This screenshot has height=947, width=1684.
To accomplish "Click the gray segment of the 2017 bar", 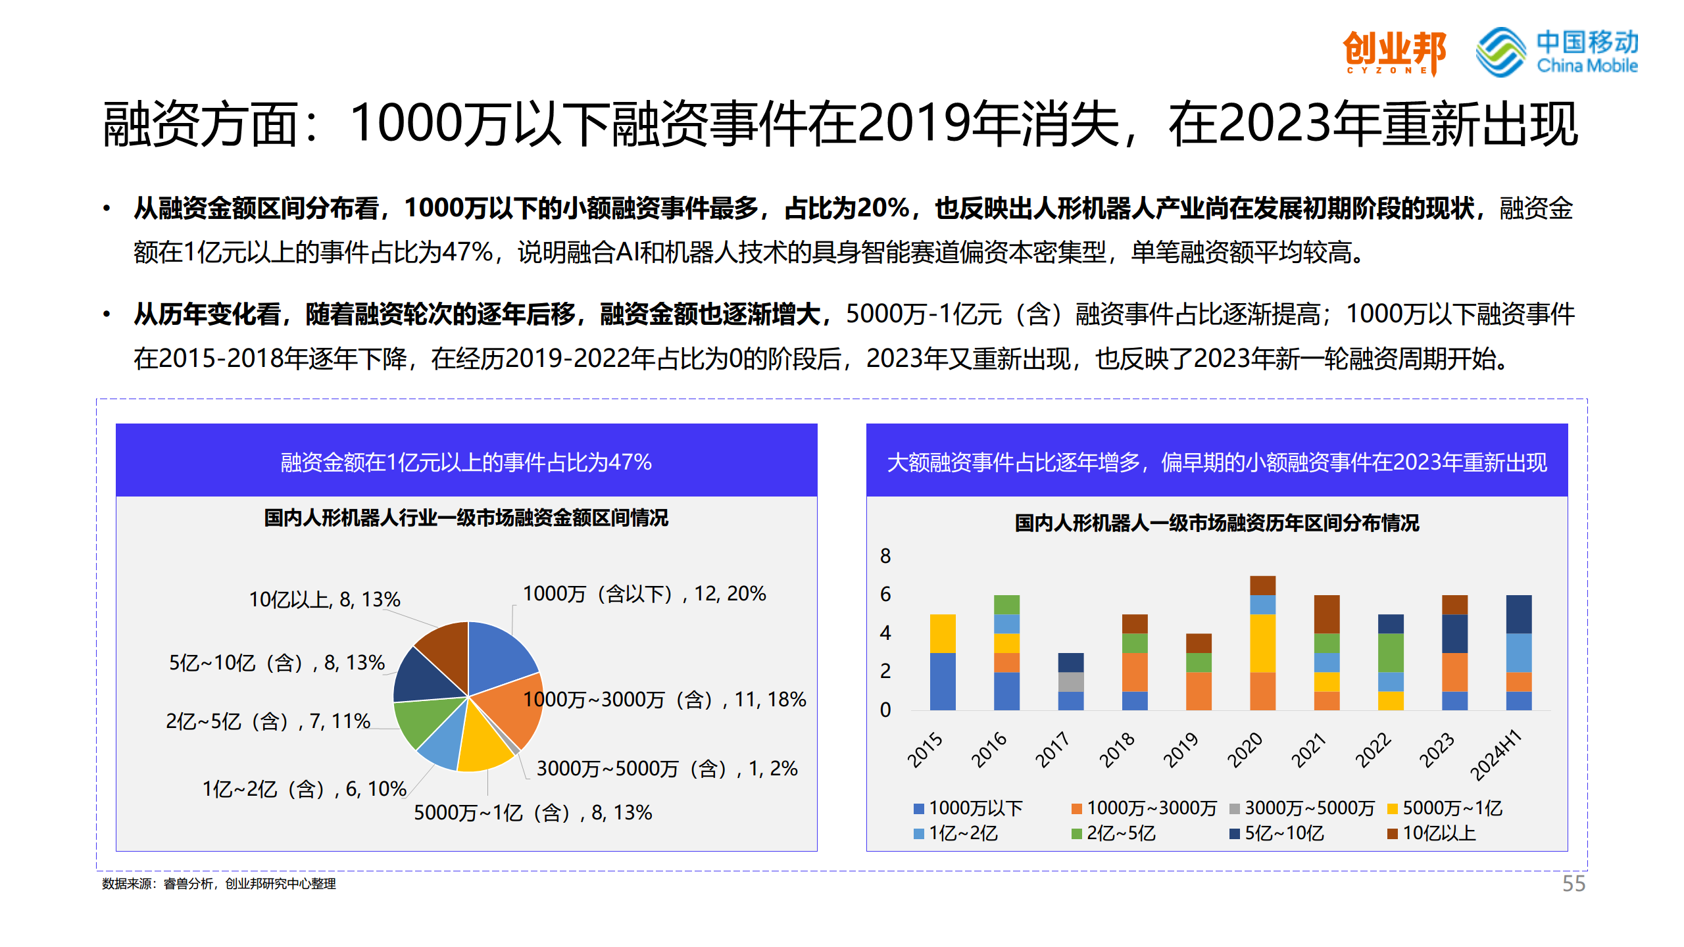I will point(1071,681).
